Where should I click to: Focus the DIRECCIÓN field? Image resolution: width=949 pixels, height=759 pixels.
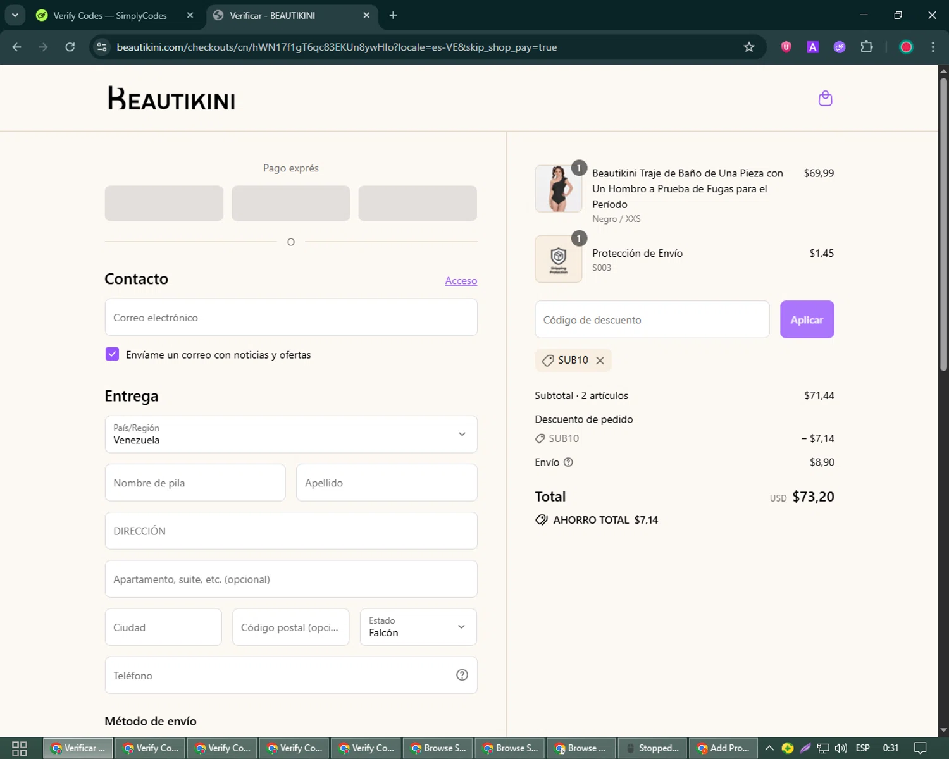291,531
